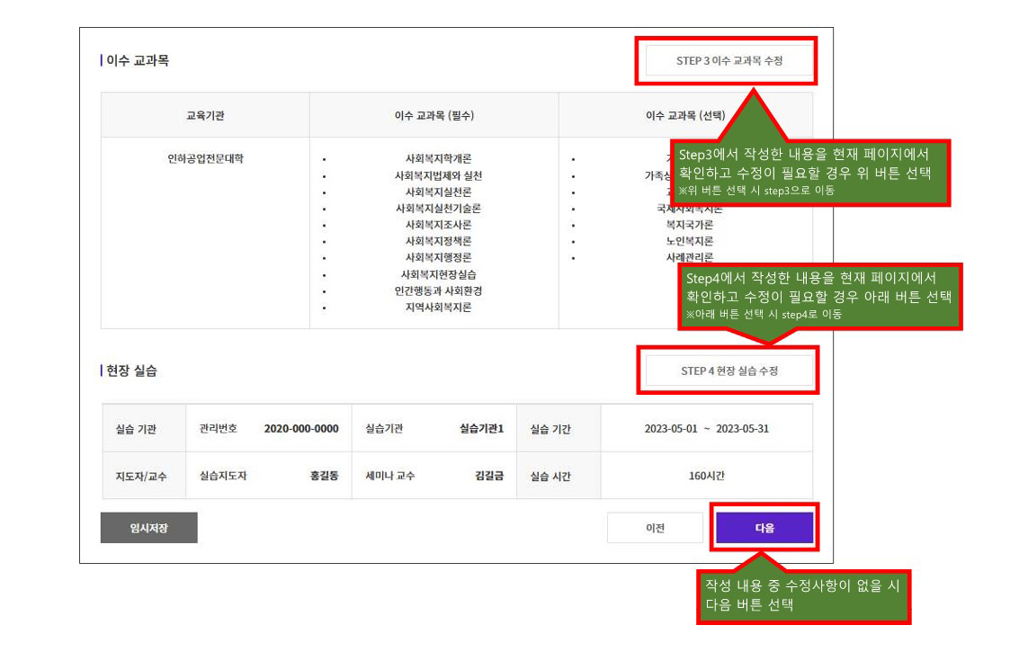Select the elective course 복지국가론

[x=690, y=225]
